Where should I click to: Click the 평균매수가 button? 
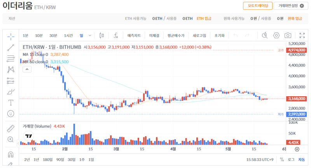tap(176, 36)
